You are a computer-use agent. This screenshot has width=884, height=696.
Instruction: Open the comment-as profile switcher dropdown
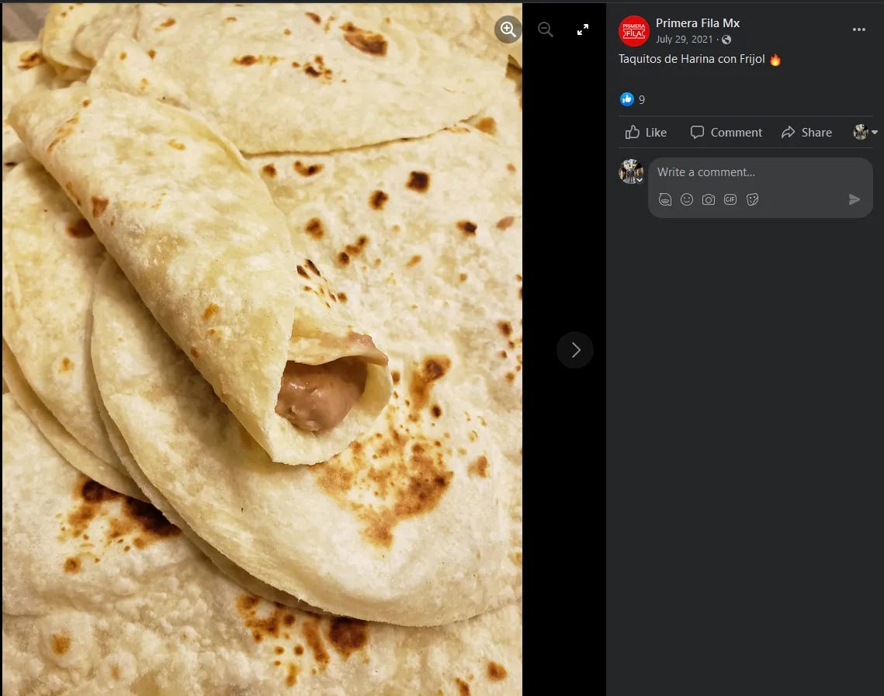point(865,132)
